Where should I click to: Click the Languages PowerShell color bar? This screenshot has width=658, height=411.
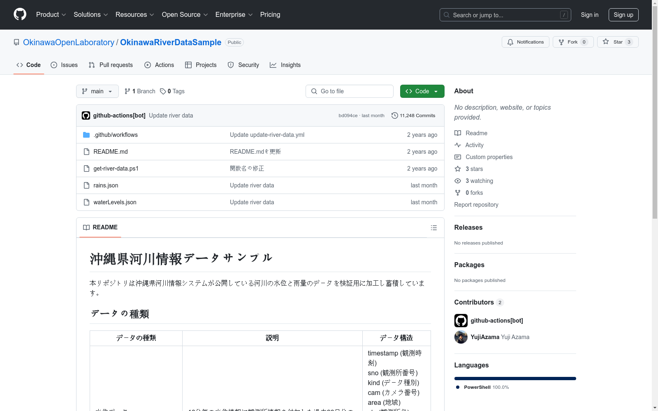pos(515,379)
